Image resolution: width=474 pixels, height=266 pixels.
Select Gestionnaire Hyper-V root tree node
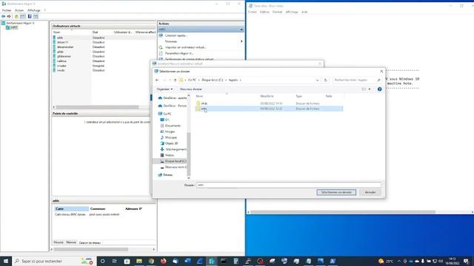(x=18, y=23)
